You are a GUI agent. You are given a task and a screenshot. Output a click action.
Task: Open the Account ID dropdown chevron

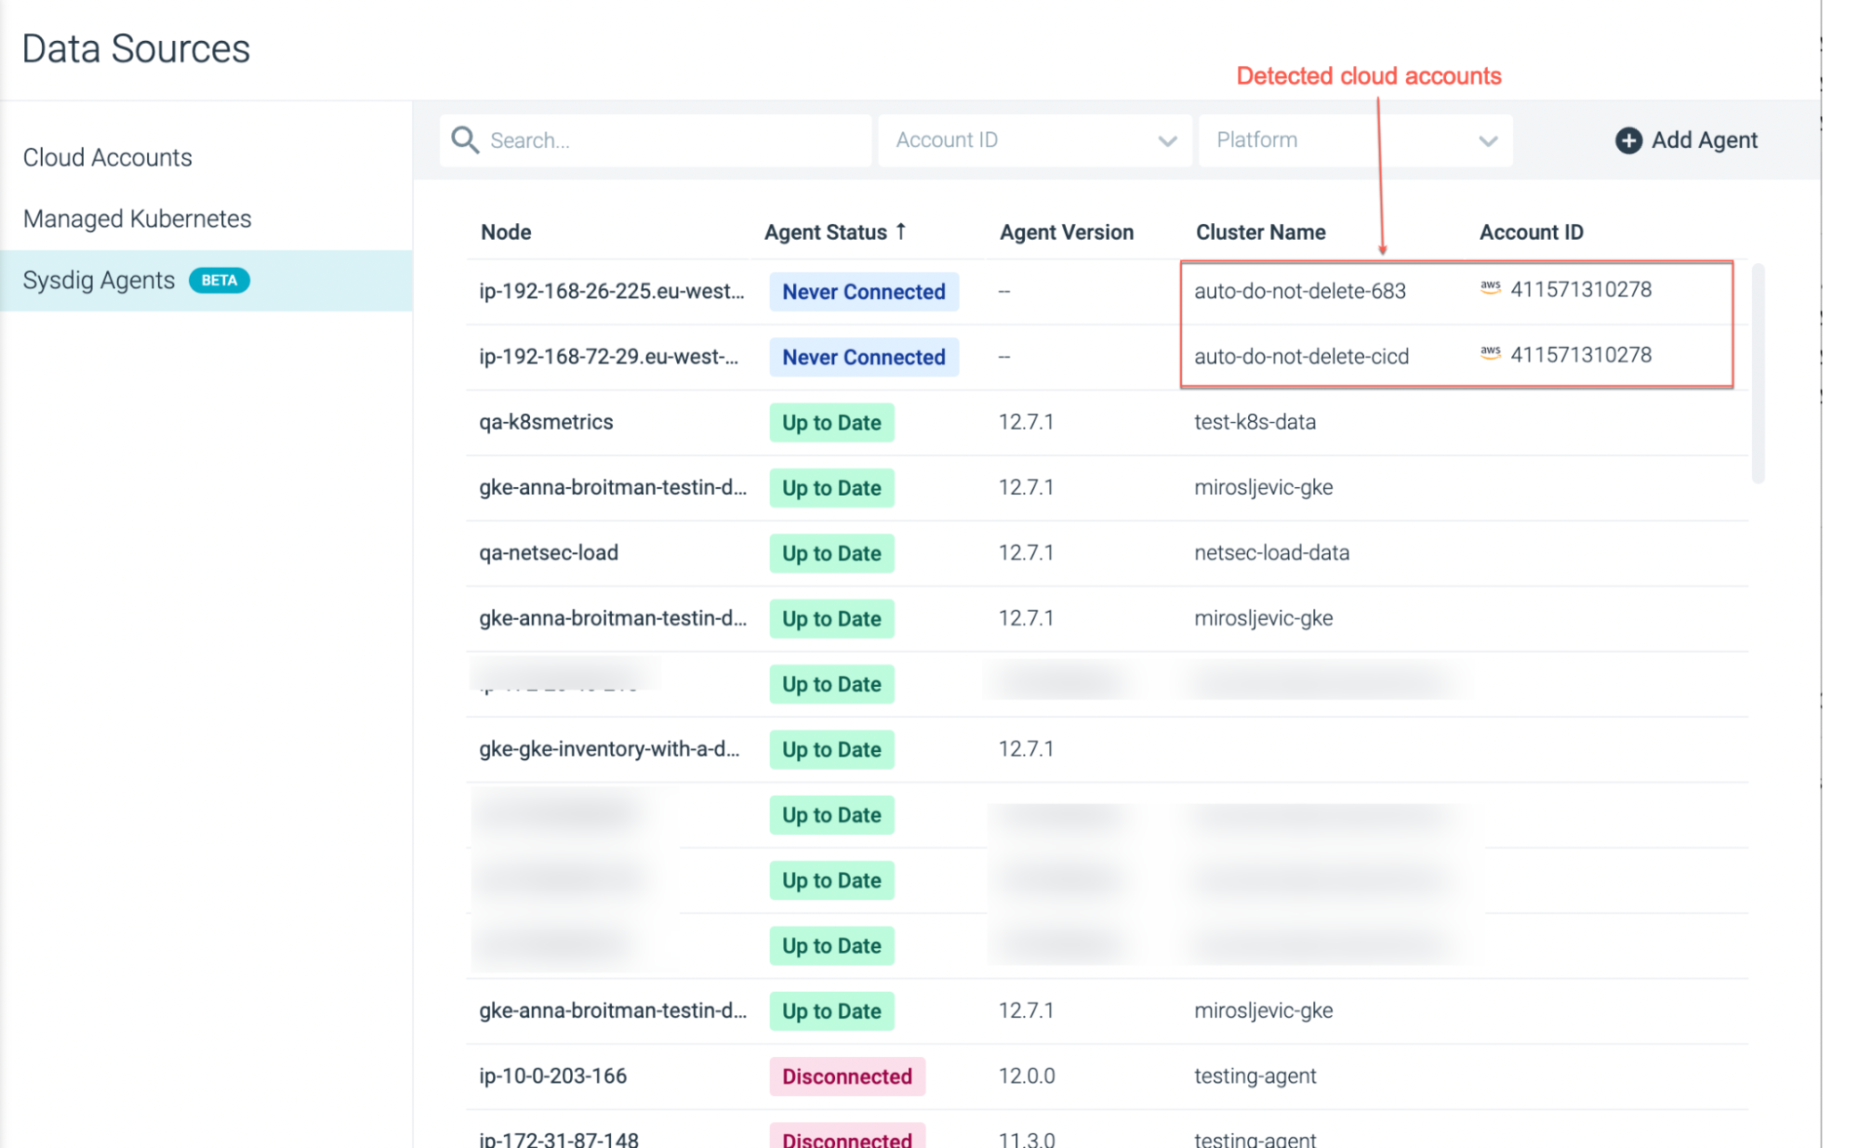click(1167, 141)
